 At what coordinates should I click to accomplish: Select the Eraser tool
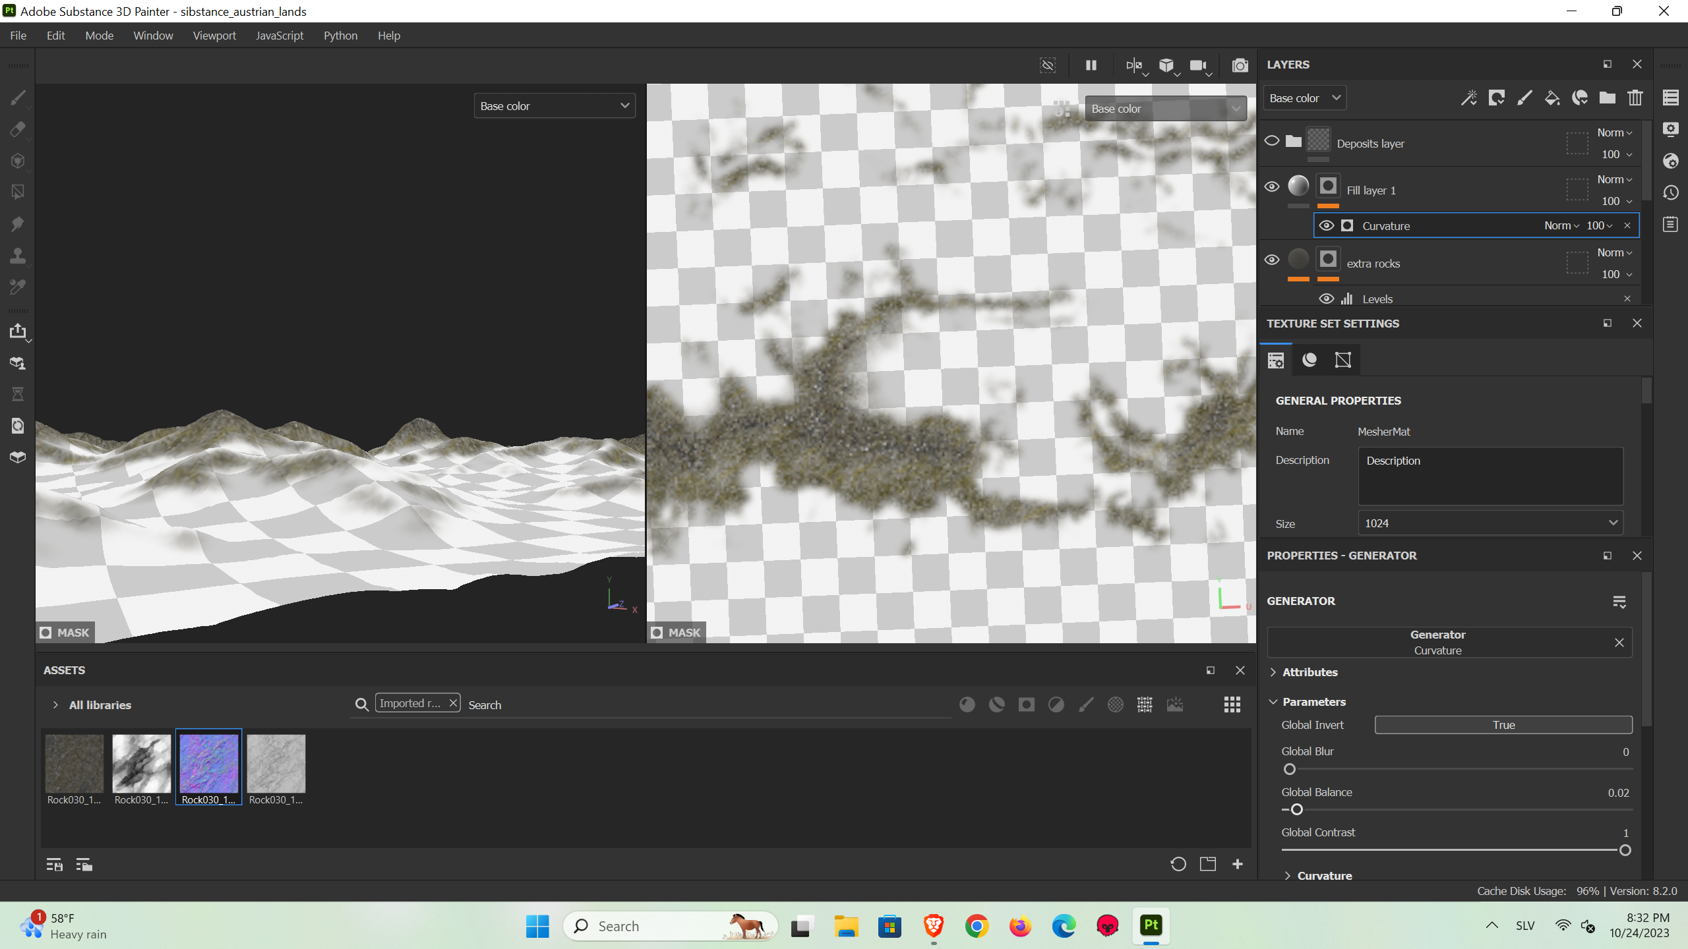point(18,129)
